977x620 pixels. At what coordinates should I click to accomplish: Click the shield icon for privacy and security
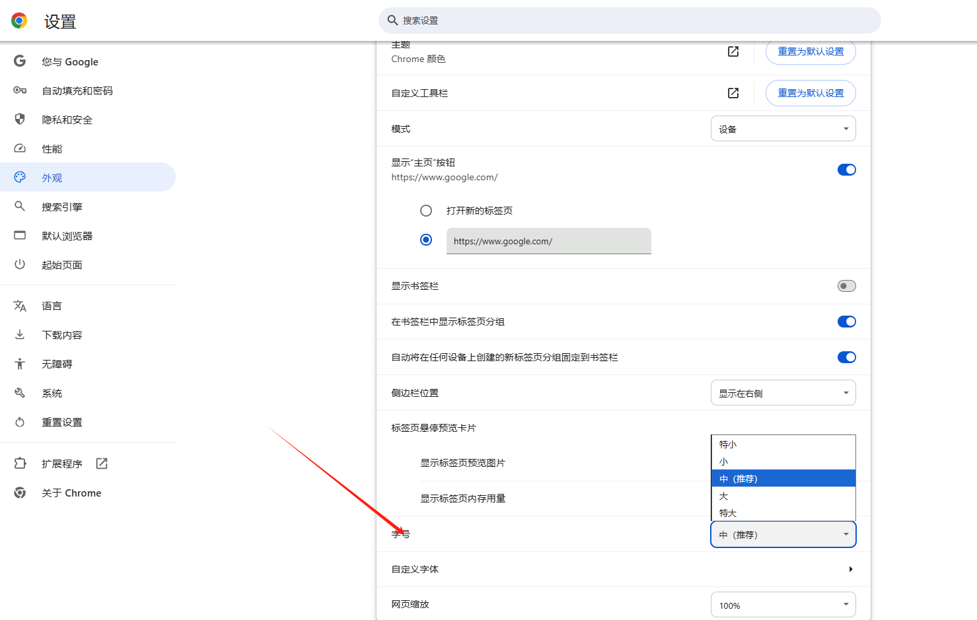coord(20,120)
